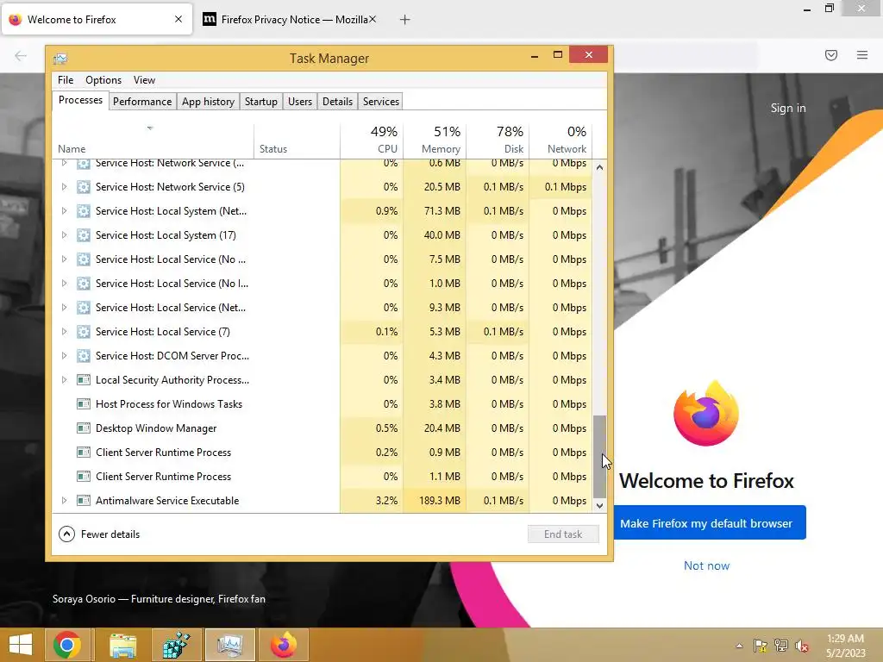
Task: Select Service Host: Local Service (Net... row
Action: [x=323, y=308]
